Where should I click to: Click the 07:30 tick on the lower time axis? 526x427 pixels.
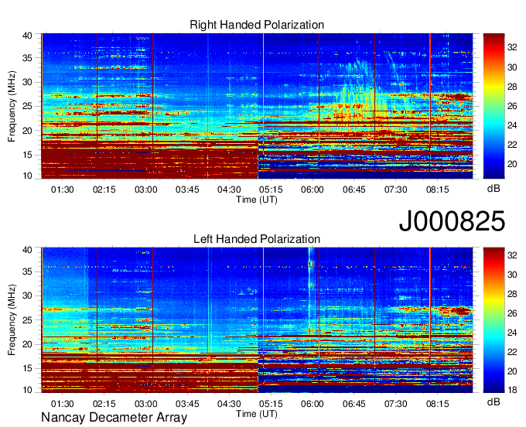pyautogui.click(x=396, y=404)
